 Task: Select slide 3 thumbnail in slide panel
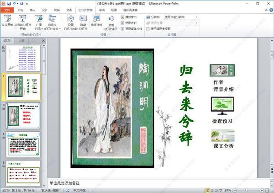[x=23, y=116]
